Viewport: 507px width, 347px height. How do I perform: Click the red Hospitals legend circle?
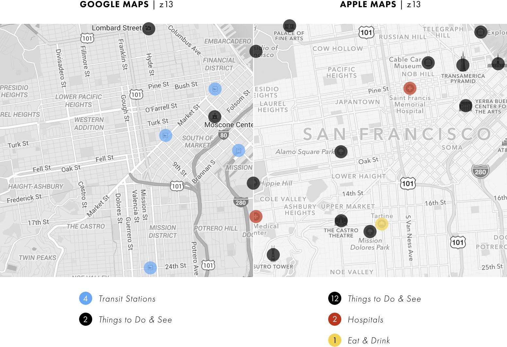point(334,319)
